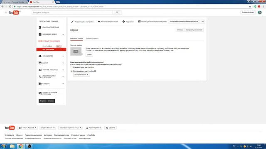Open the hamburger guide menu beside YouTube logo
The image size is (266, 149).
(x=5, y=12)
